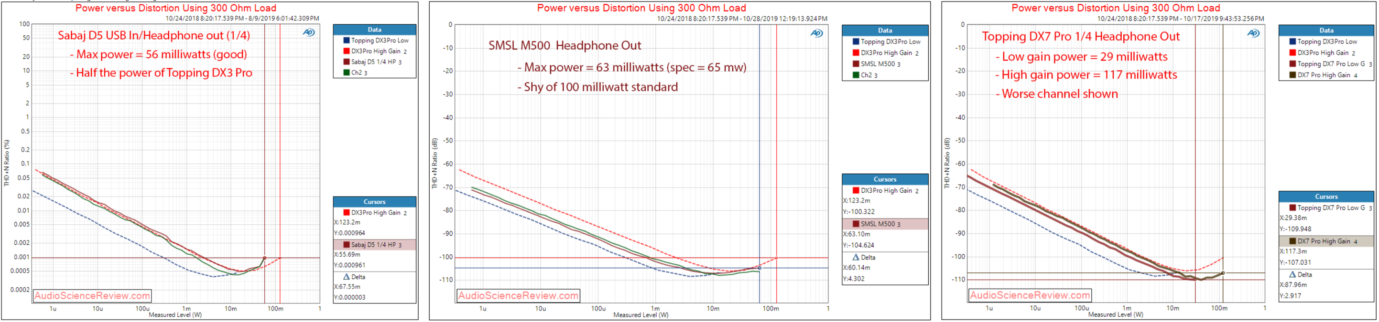Viewport: 1379px width, 322px height.
Task: Click blue swatch for Topping DX3Pro Low, Sabaj chart
Action: click(347, 40)
